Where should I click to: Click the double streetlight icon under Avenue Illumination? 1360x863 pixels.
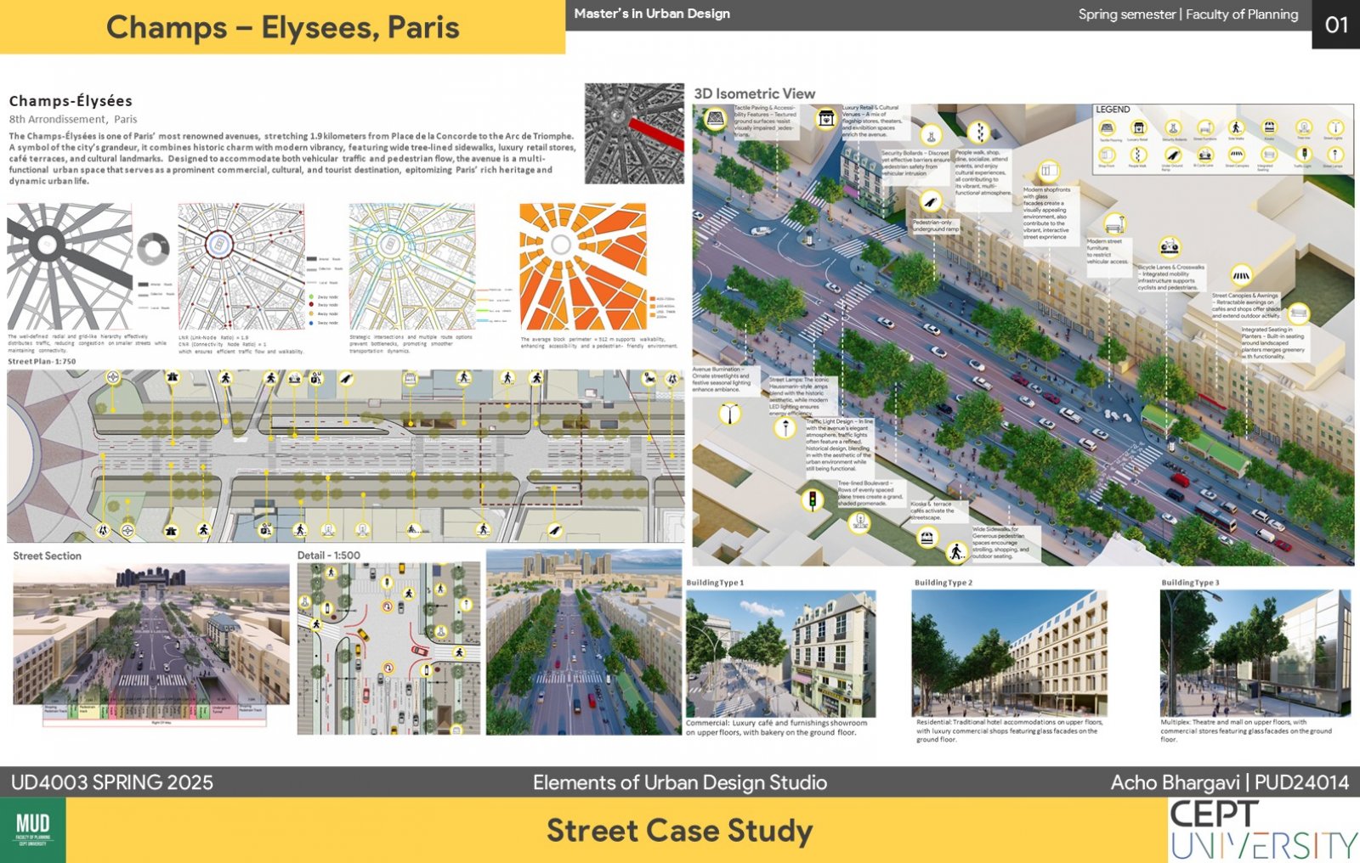730,414
